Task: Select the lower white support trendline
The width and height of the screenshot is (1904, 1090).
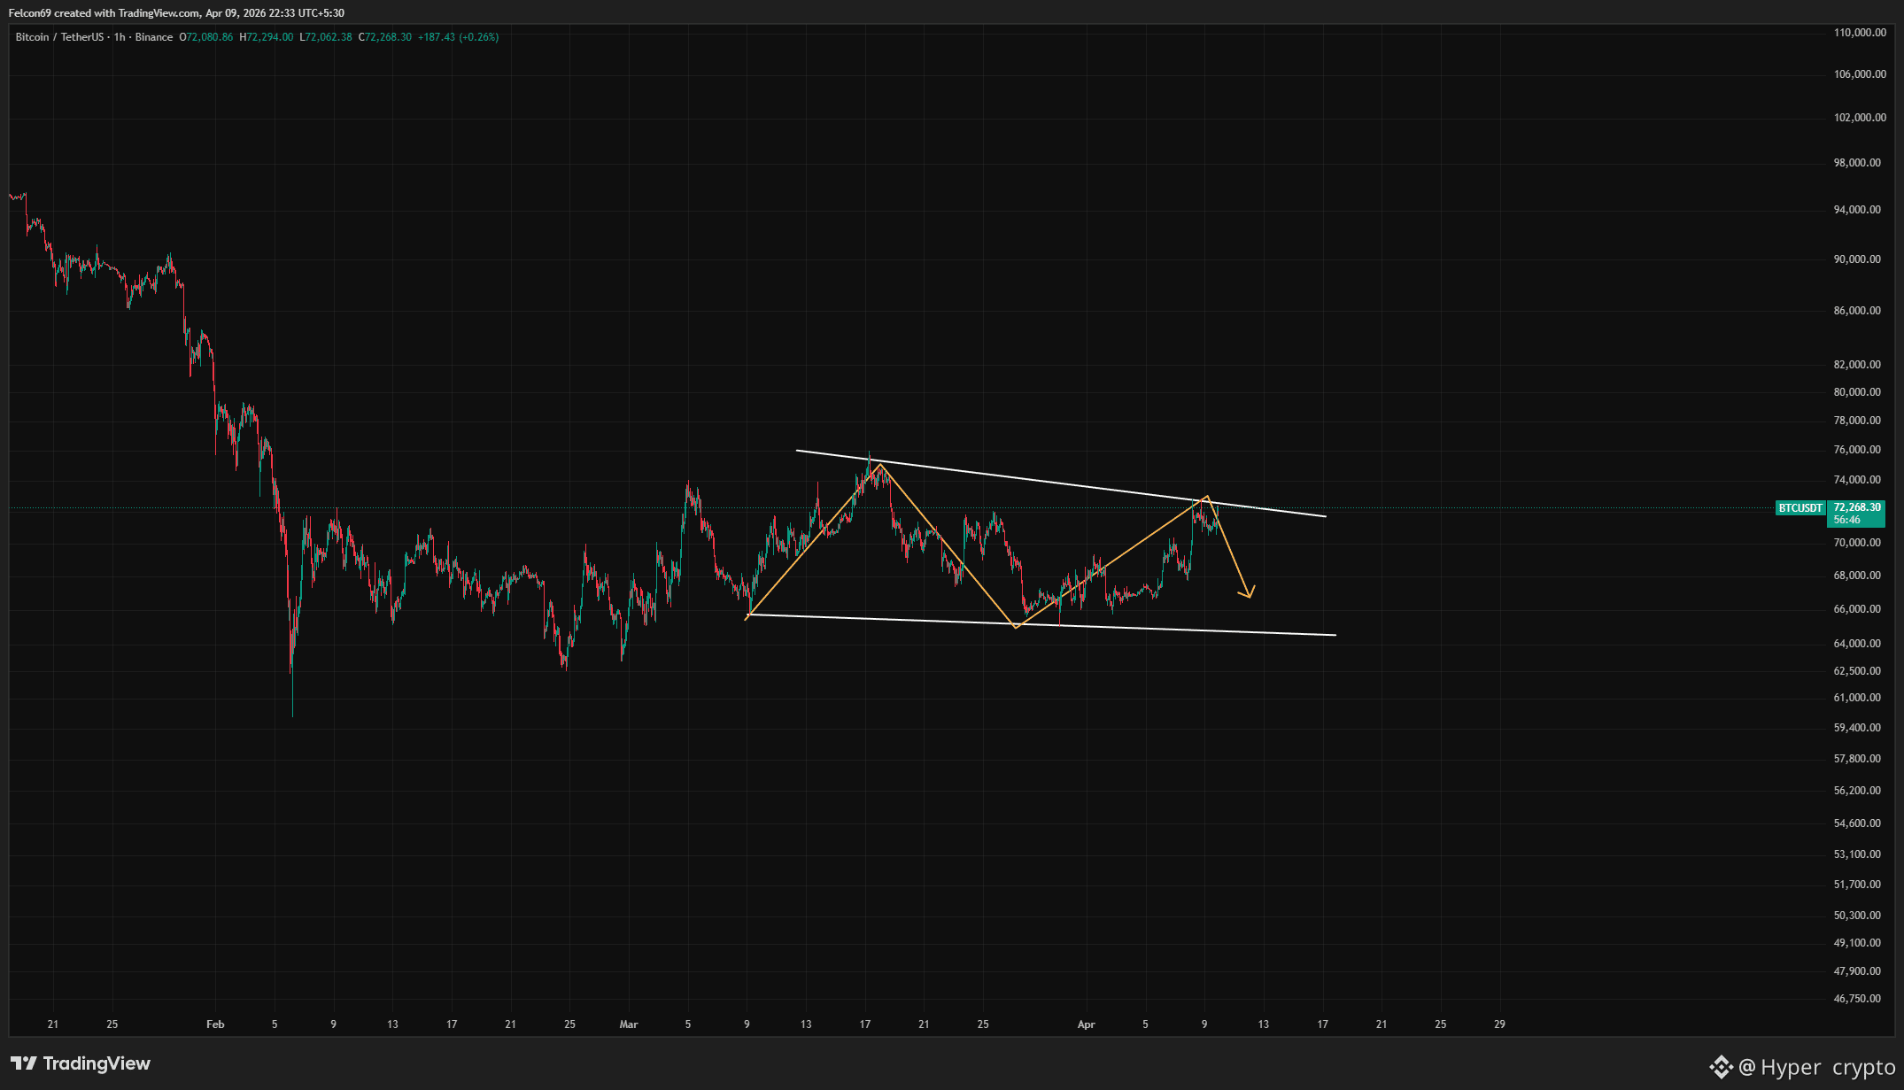Action: click(1041, 625)
